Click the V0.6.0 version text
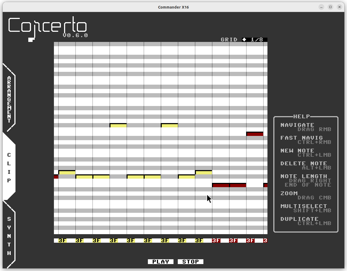 75,35
